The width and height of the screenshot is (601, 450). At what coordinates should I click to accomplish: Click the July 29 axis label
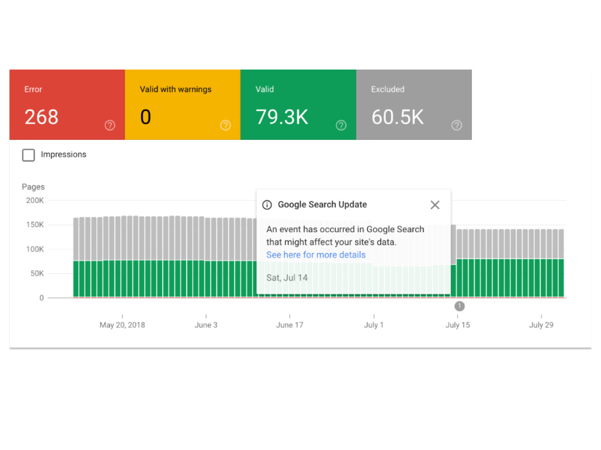[542, 325]
